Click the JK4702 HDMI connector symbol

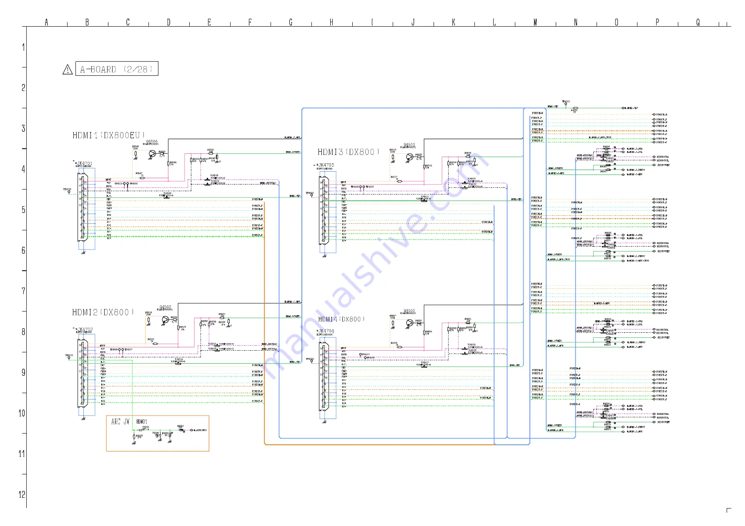coord(83,373)
